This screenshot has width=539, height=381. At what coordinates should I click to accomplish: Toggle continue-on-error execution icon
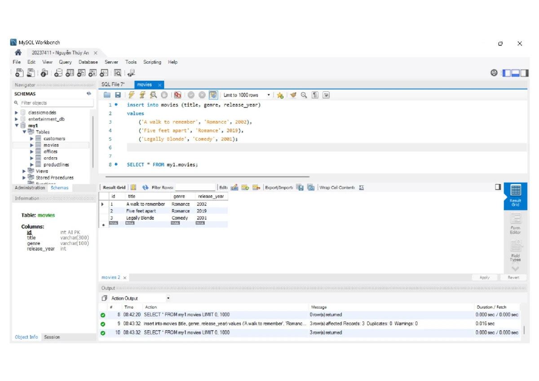(x=177, y=95)
